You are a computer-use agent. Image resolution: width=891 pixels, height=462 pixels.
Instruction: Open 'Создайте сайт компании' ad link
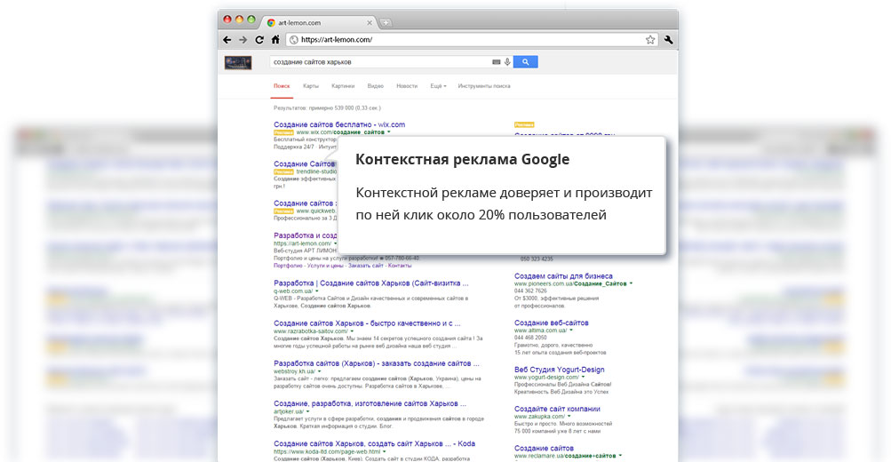(557, 409)
